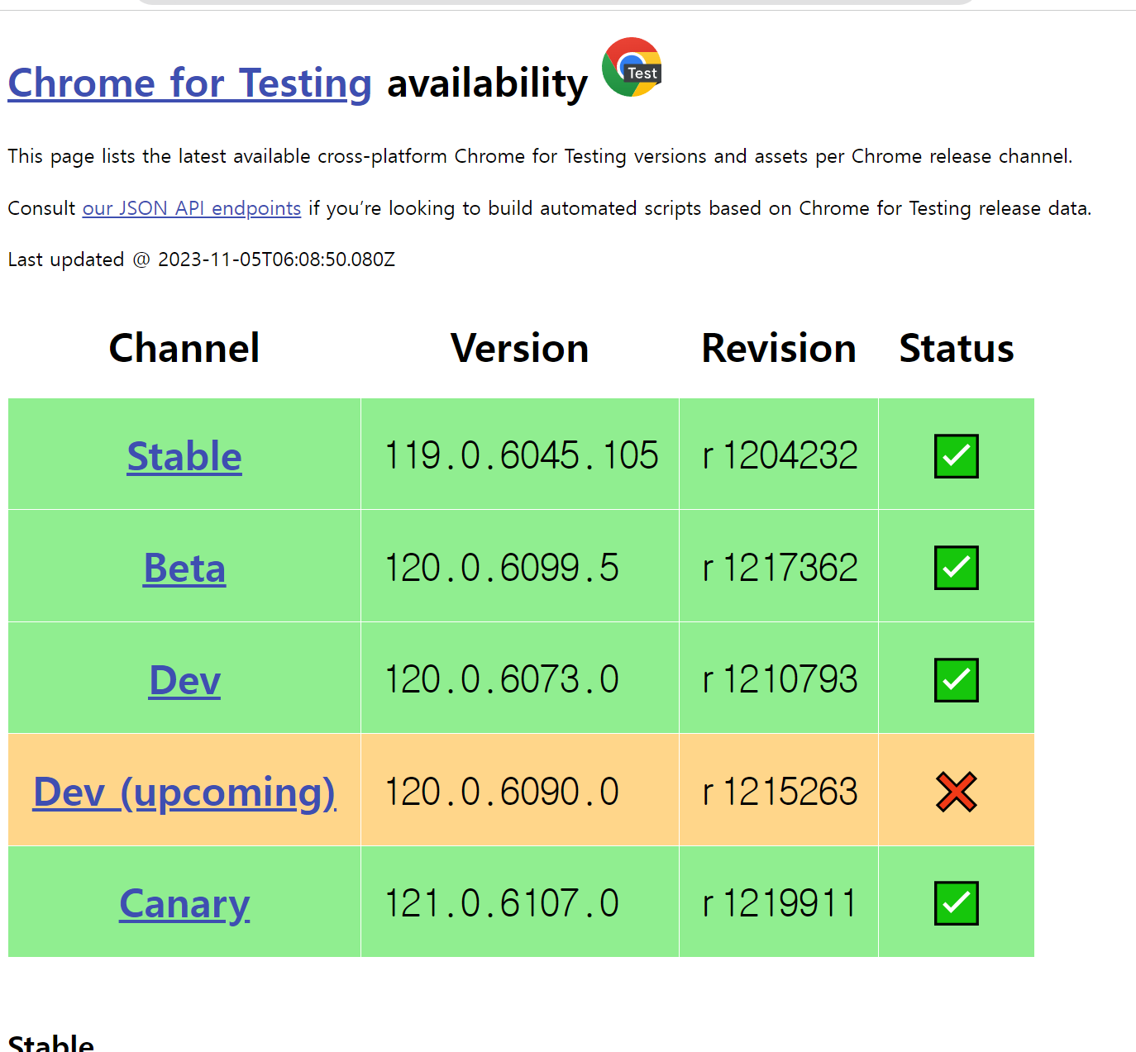The height and width of the screenshot is (1052, 1136).
Task: Jump to the Beta channel link
Action: point(184,568)
